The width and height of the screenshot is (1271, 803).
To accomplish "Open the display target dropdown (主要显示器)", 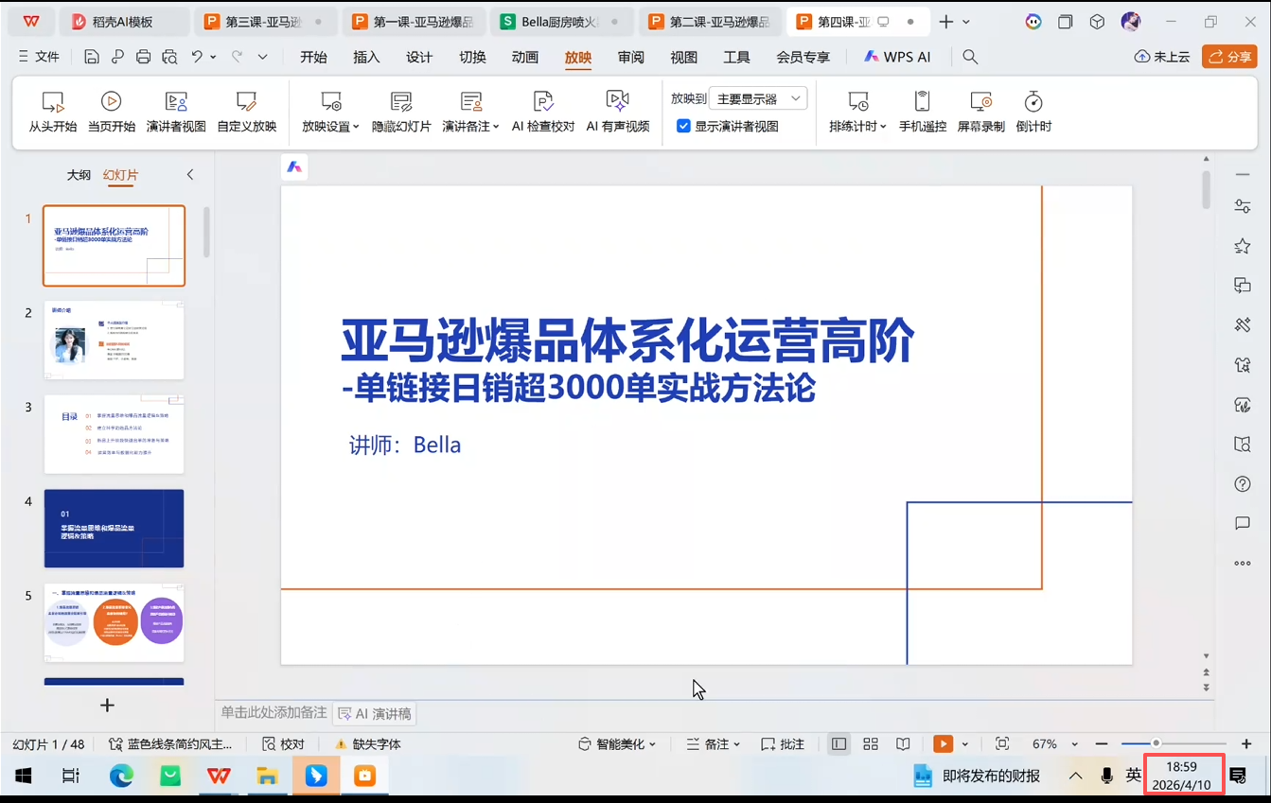I will pos(758,98).
